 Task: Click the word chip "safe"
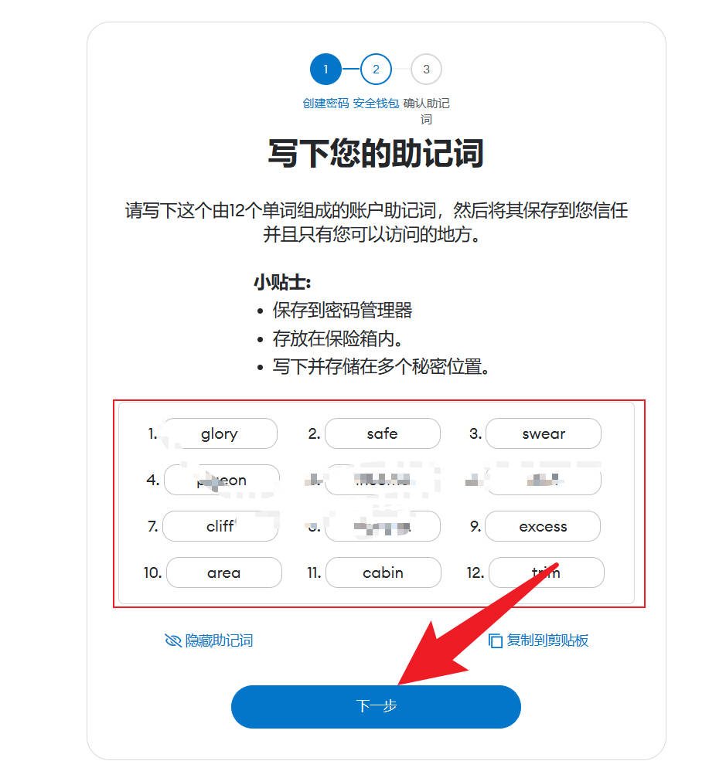coord(383,433)
